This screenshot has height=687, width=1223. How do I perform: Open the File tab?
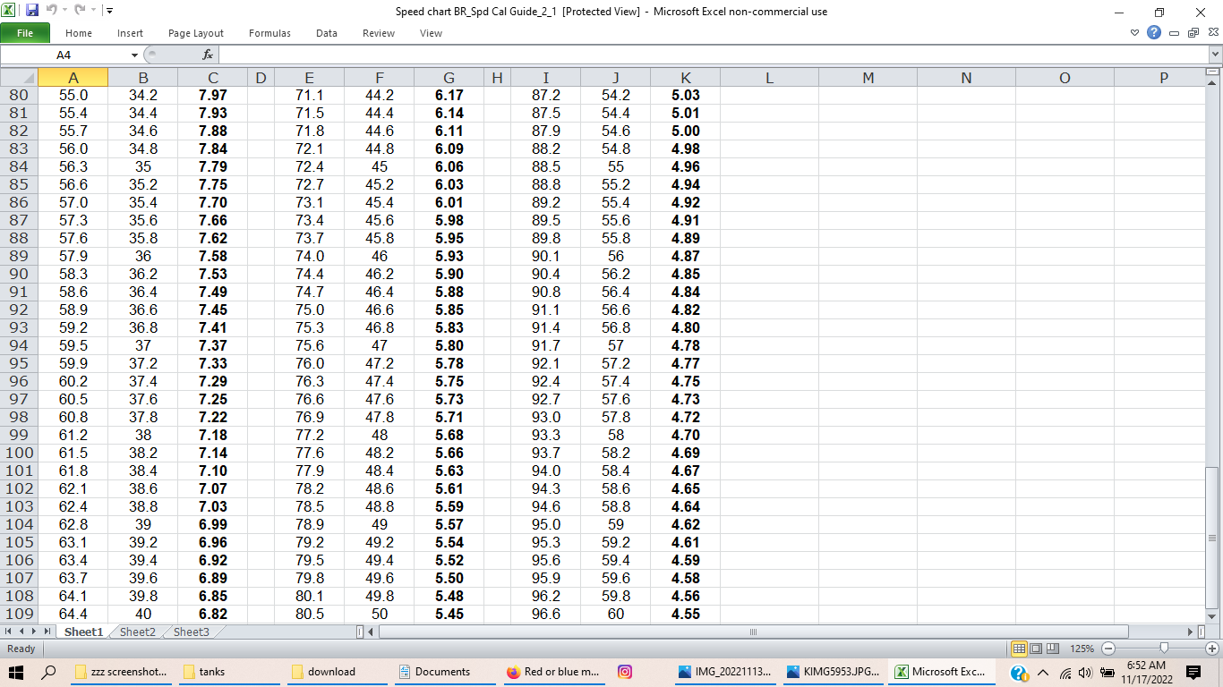point(25,33)
